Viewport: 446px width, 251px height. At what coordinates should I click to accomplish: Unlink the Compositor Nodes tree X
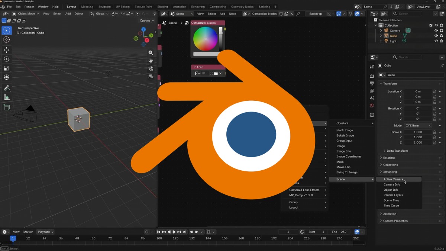coord(292,14)
